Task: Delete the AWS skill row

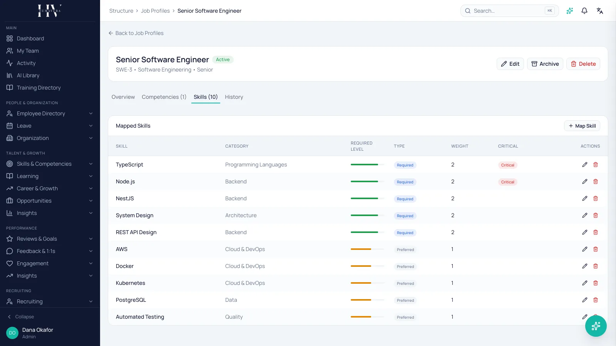Action: 596,249
